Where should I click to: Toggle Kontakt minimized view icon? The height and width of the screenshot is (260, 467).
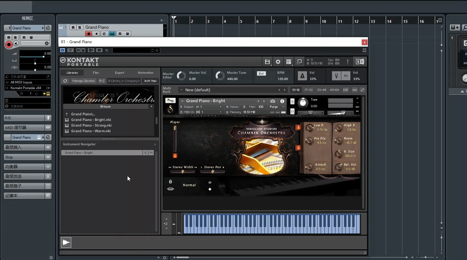tap(299, 62)
